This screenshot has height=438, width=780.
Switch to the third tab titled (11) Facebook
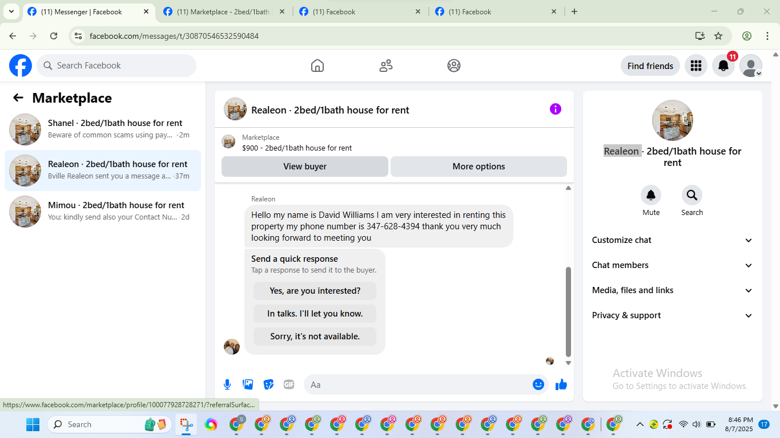[360, 11]
